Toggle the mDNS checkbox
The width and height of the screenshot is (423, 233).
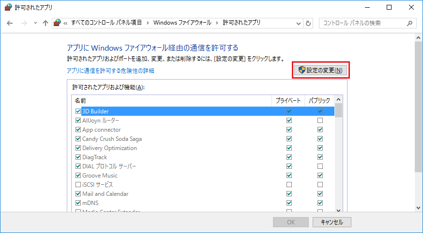click(x=78, y=203)
